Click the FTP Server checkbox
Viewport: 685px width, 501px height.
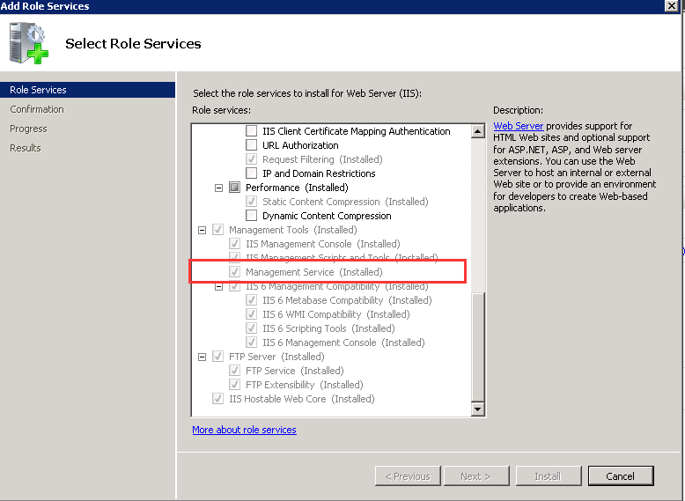click(x=217, y=357)
